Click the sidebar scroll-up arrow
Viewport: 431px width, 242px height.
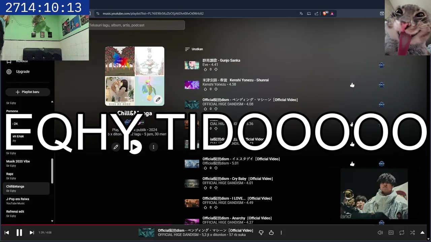pyautogui.click(x=52, y=102)
